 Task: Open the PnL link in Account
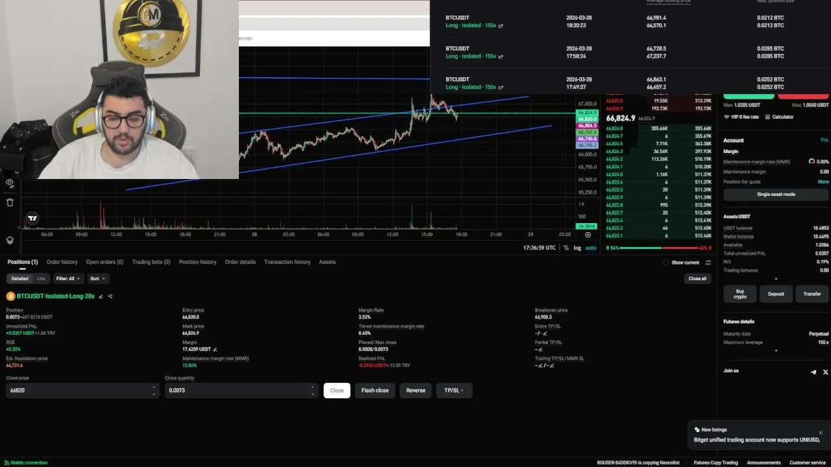click(x=825, y=140)
